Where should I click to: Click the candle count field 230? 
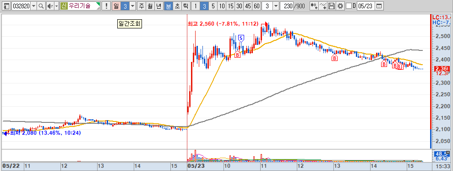click(x=287, y=6)
